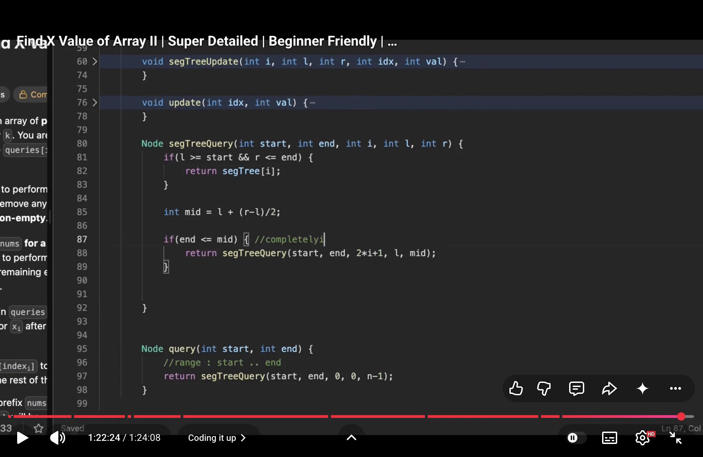Expand folded segTreeUpdate function on line 60
This screenshot has height=457, width=703.
[x=95, y=61]
